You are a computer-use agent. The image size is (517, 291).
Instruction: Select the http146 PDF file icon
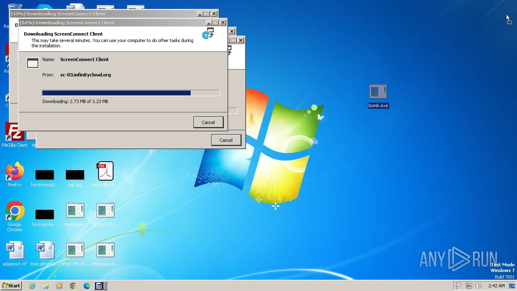pyautogui.click(x=105, y=175)
